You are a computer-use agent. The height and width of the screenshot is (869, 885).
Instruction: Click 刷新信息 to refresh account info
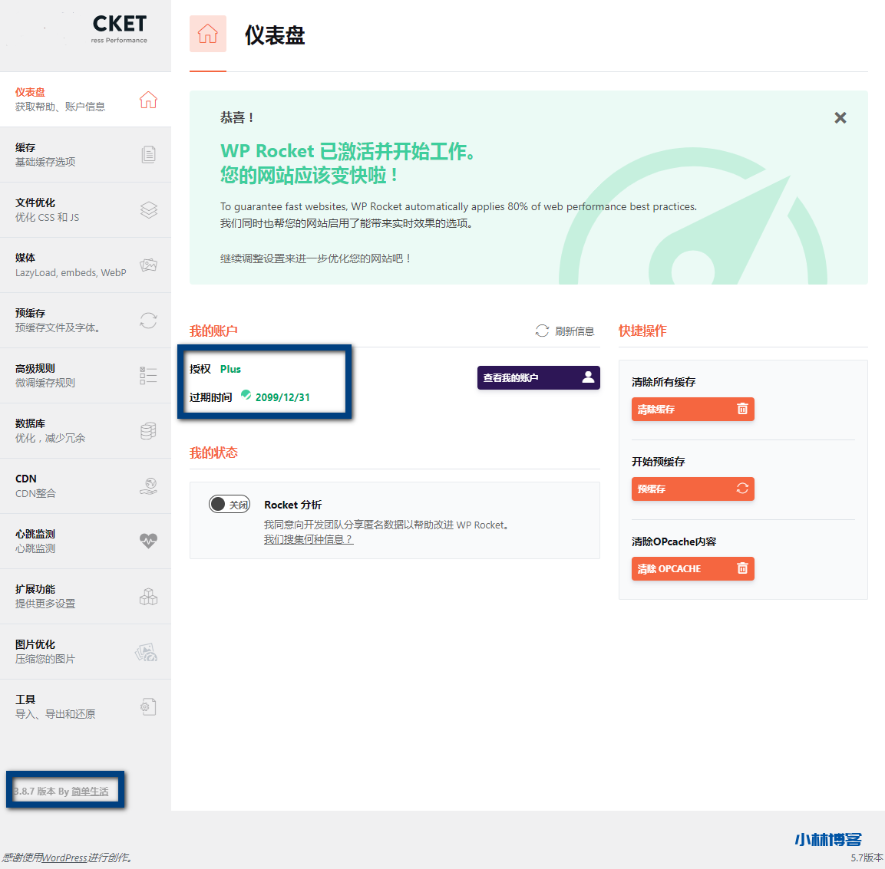click(565, 331)
